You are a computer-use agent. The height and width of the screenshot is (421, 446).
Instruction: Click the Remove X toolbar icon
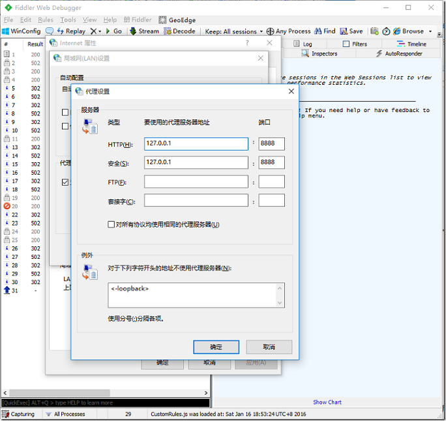click(94, 31)
